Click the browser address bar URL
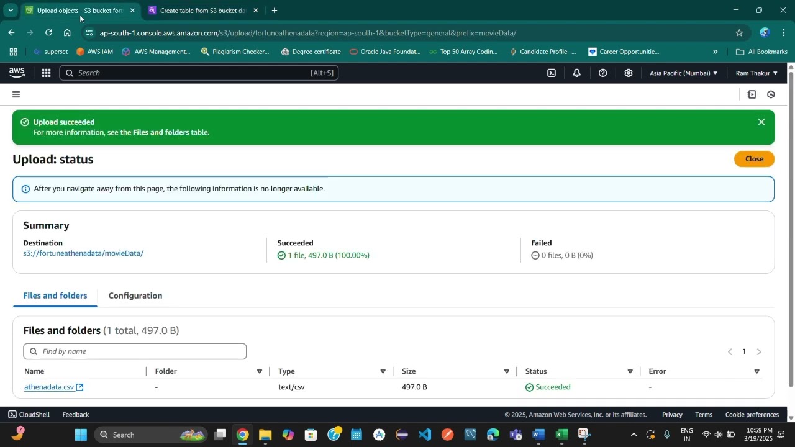Screen dimensions: 795x447 (307, 33)
